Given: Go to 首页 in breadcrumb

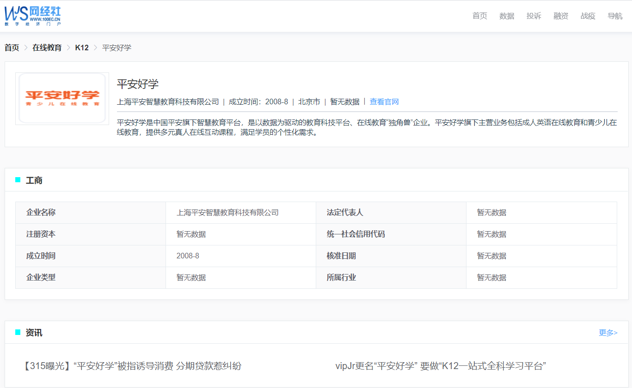Looking at the screenshot, I should (12, 48).
